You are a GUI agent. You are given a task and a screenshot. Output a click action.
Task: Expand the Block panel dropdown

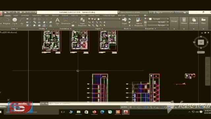tap(127, 29)
